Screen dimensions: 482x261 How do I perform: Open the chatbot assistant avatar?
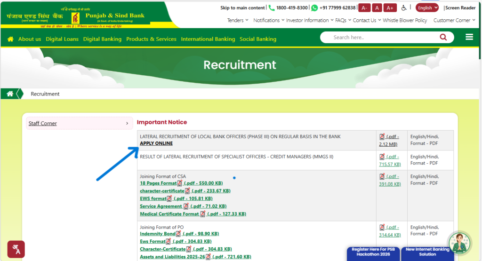click(459, 243)
